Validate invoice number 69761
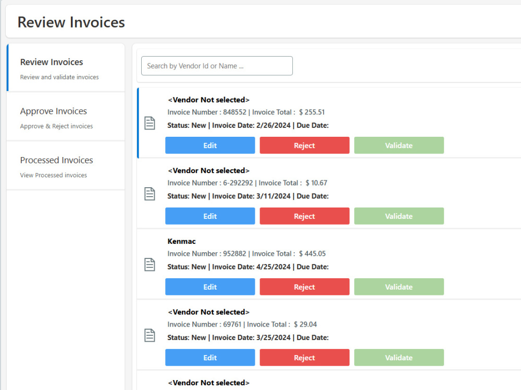The image size is (521, 390). [399, 358]
